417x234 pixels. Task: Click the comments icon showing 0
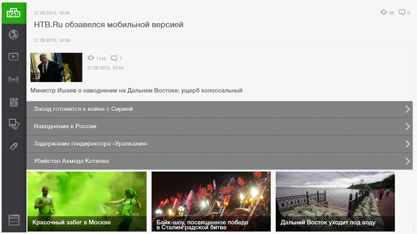point(402,13)
